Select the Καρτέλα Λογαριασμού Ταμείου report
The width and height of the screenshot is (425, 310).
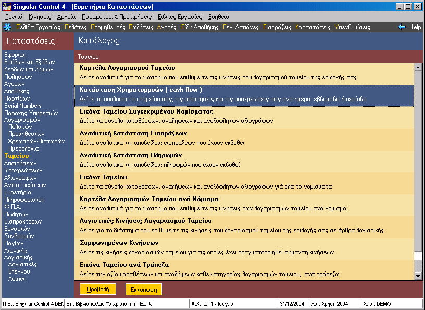[x=244, y=74]
